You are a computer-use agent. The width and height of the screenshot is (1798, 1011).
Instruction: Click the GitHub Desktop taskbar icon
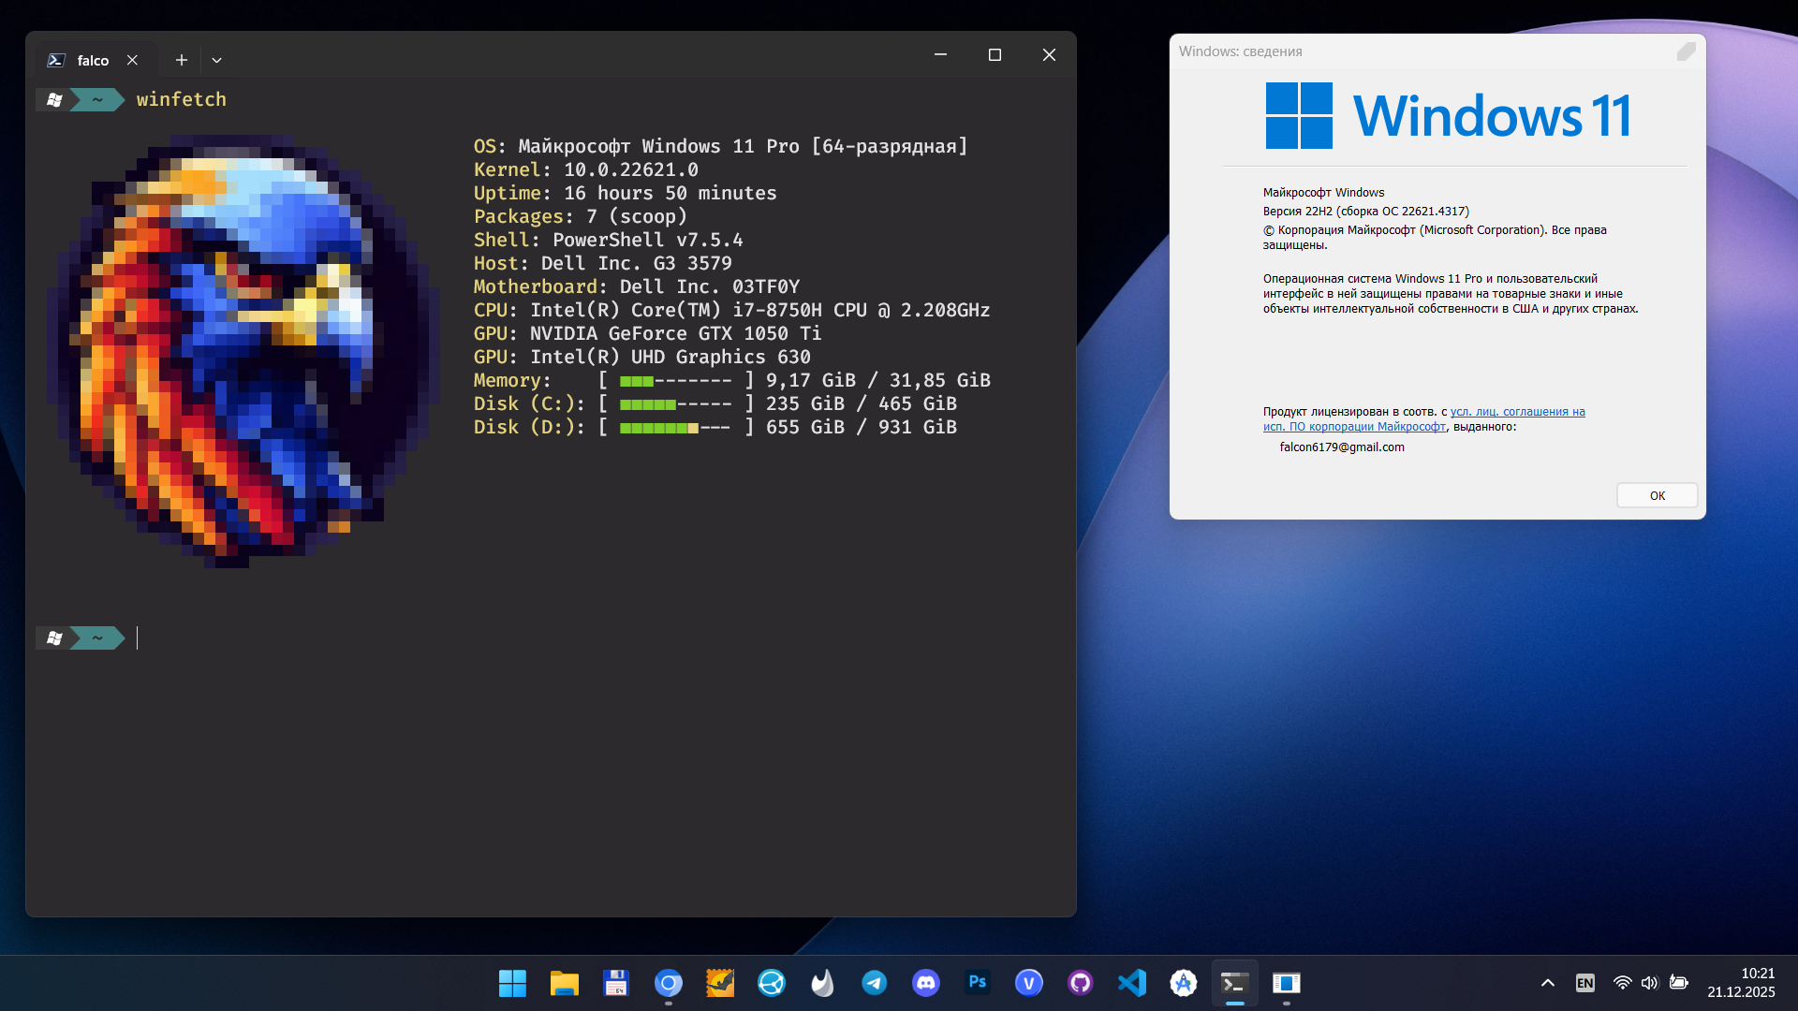pyautogui.click(x=1080, y=983)
